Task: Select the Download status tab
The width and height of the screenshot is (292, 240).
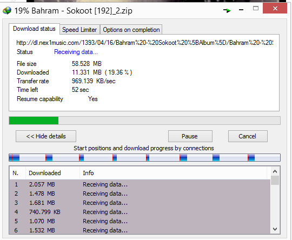Action: 34,29
